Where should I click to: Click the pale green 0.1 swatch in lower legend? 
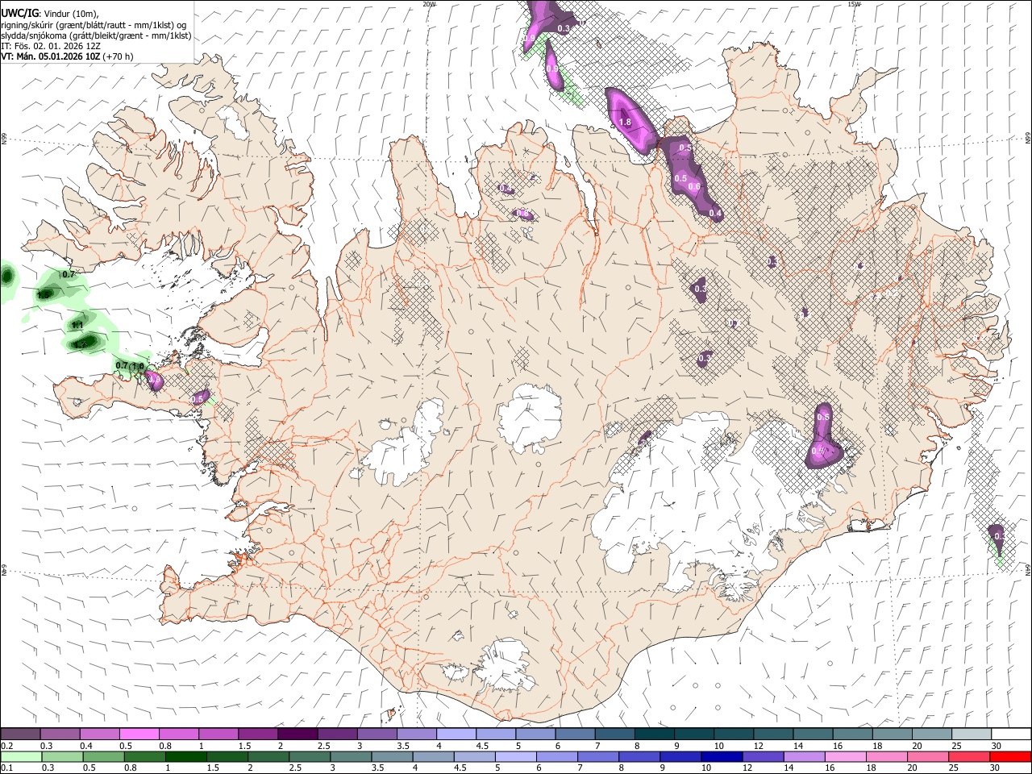click(x=21, y=756)
